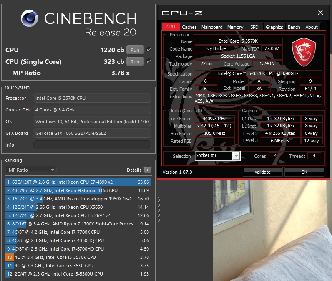Image resolution: width=332 pixels, height=281 pixels.
Task: Select the Core i5-5300U ranking row
Action: (78, 274)
